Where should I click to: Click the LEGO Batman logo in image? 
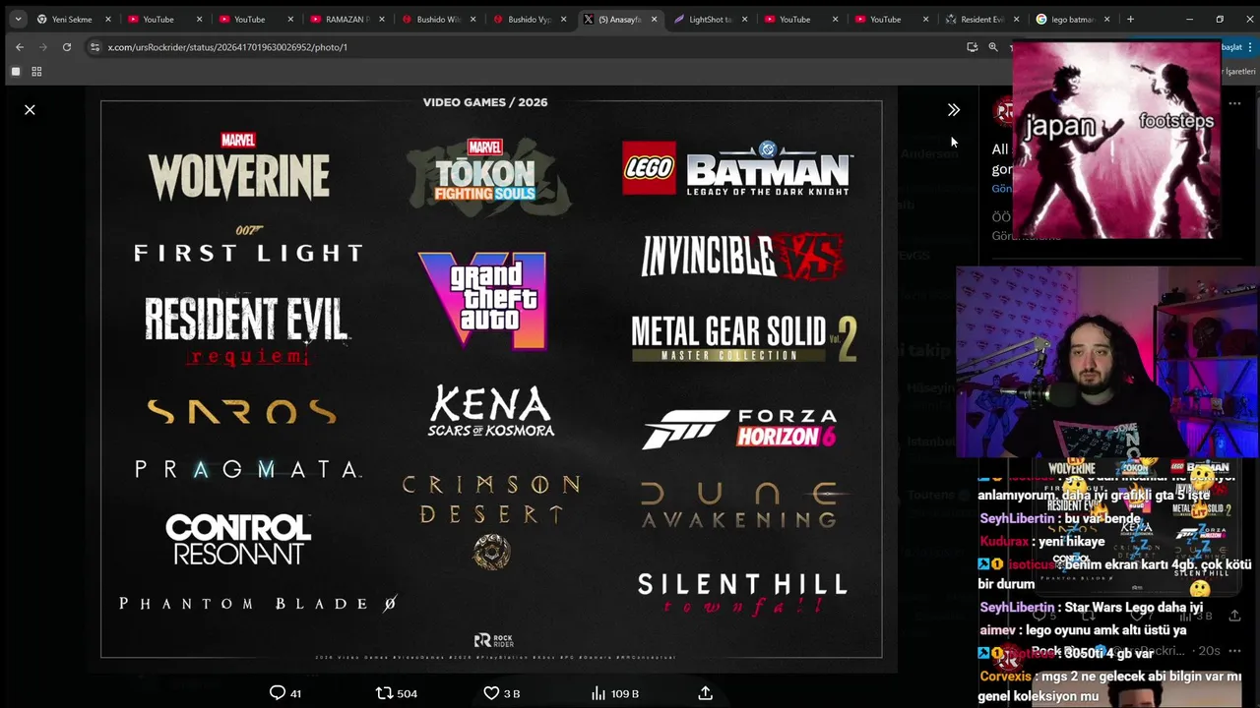coord(737,168)
